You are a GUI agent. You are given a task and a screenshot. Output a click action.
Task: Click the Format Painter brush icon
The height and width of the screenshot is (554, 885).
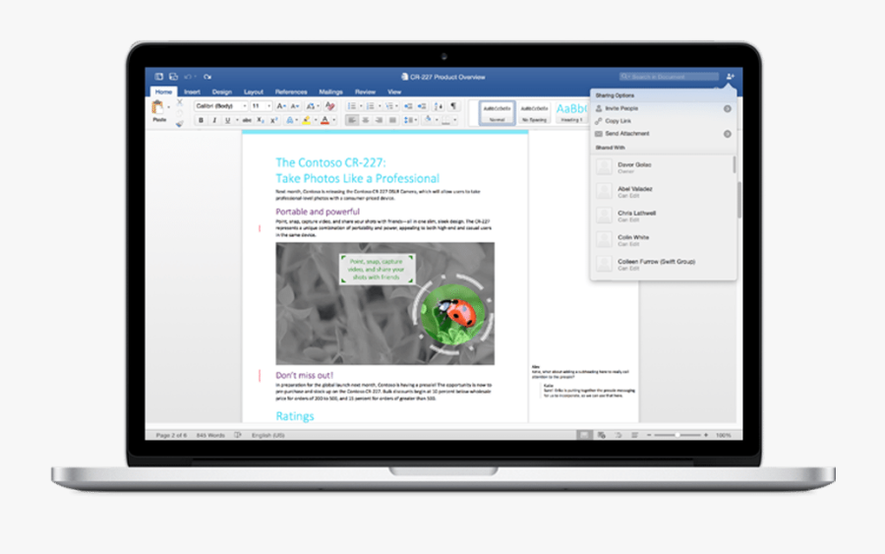(x=180, y=123)
